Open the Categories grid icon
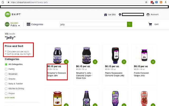The image size is (169, 106). coord(29,24)
